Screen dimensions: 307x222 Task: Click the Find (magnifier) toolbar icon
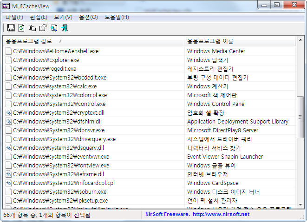pyautogui.click(x=54, y=28)
